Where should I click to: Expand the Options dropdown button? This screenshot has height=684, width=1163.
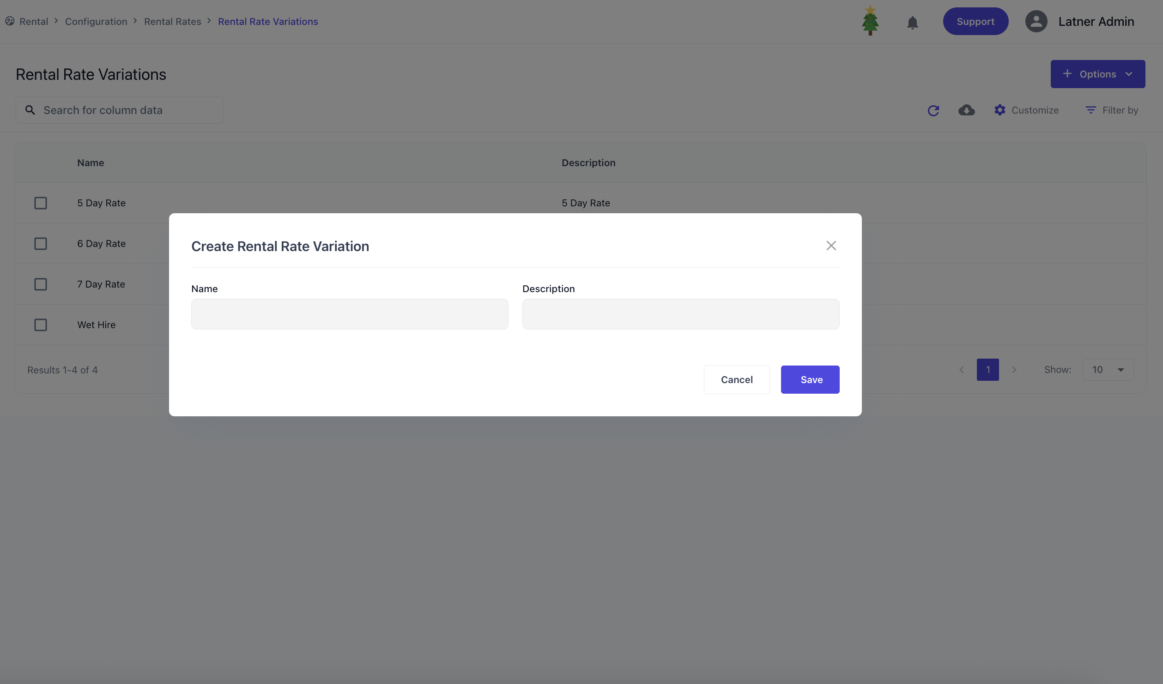pos(1097,74)
